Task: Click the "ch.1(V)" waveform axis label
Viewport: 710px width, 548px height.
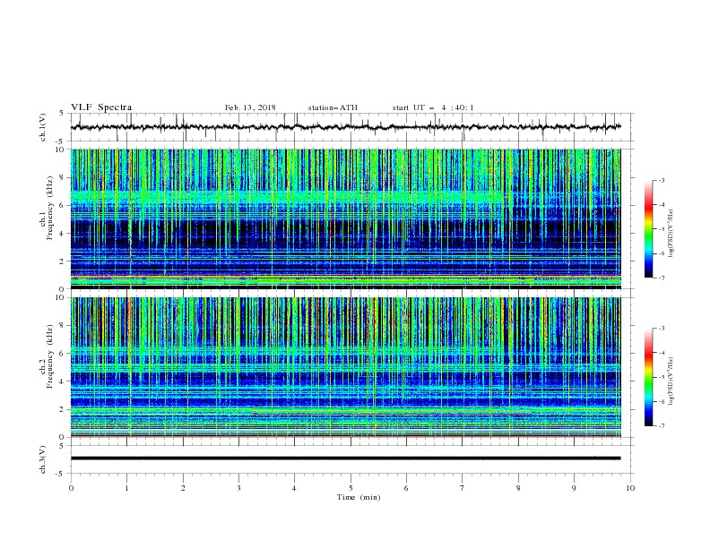Action: [43, 127]
